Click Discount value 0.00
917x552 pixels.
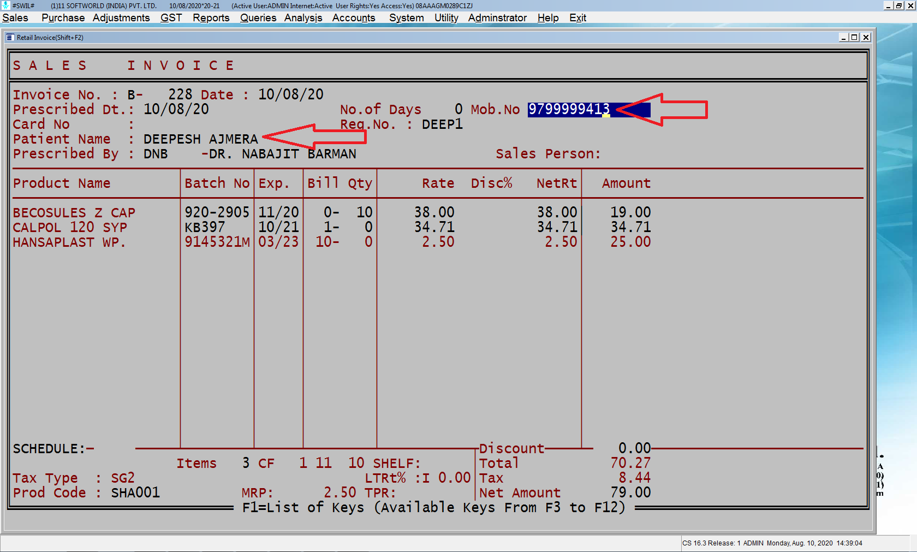coord(634,449)
